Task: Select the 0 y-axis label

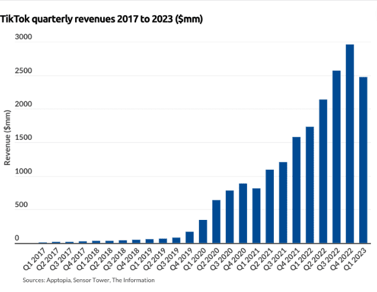Action: coord(17,238)
